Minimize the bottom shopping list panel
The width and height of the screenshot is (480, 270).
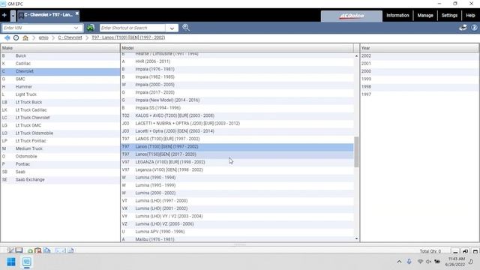(x=455, y=251)
